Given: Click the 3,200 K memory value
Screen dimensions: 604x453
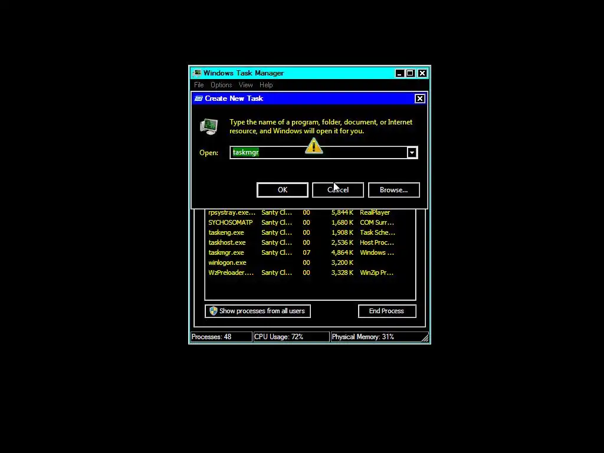Looking at the screenshot, I should click(342, 262).
